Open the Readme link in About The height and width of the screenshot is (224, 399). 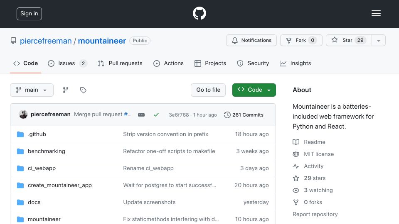(x=309, y=142)
